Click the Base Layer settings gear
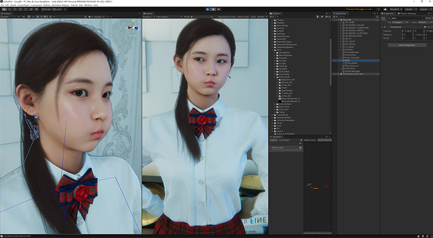Viewport: 433px width, 238px height. pyautogui.click(x=300, y=148)
